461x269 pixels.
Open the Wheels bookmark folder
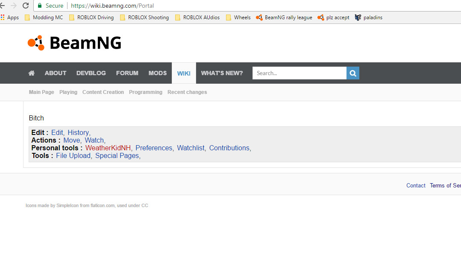(238, 18)
